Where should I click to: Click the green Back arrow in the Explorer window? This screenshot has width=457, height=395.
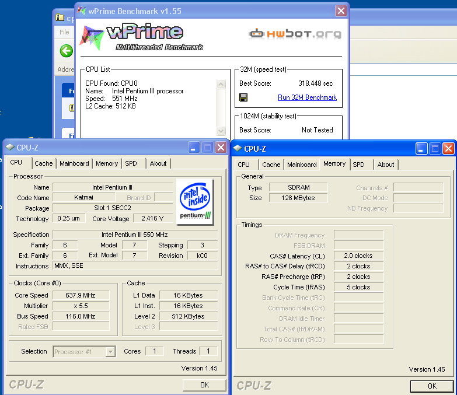(67, 51)
